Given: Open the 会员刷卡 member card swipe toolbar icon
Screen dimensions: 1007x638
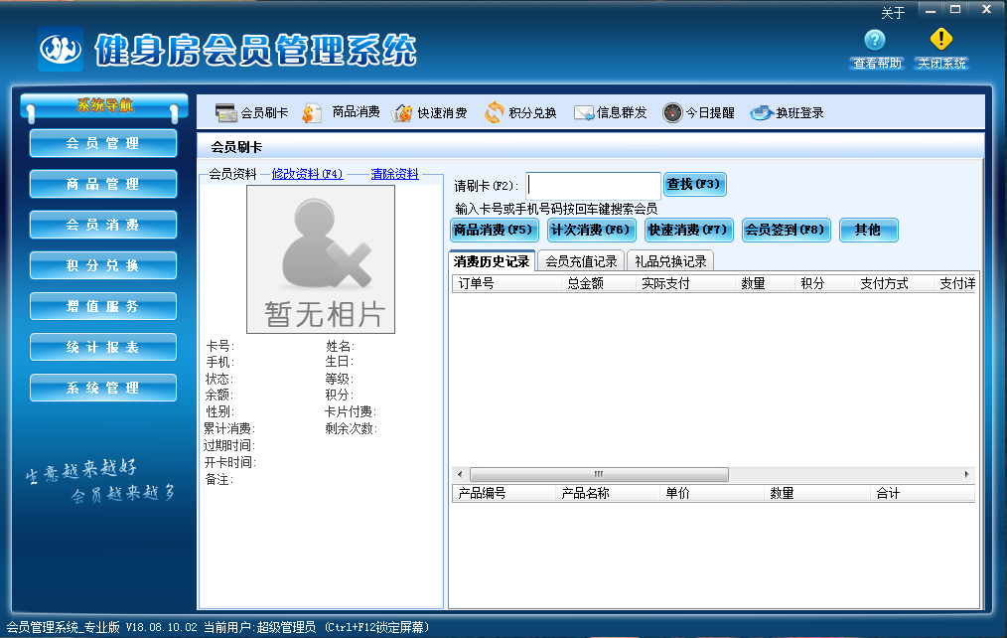Looking at the screenshot, I should click(x=251, y=111).
